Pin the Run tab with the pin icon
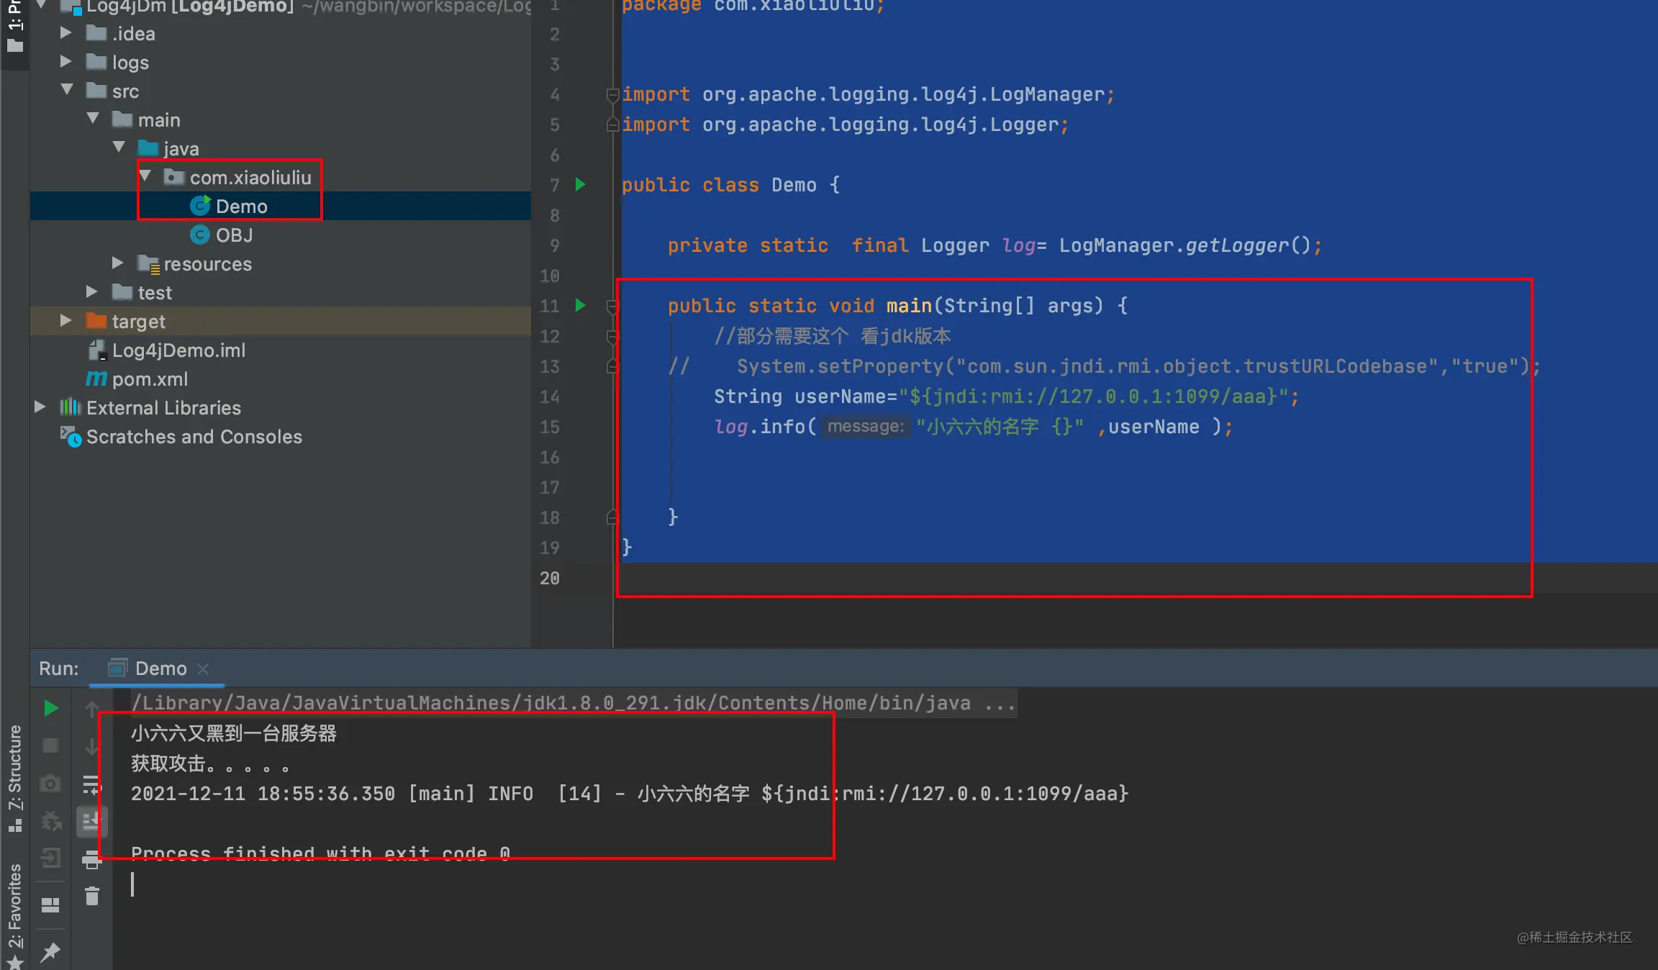This screenshot has width=1658, height=970. tap(50, 952)
